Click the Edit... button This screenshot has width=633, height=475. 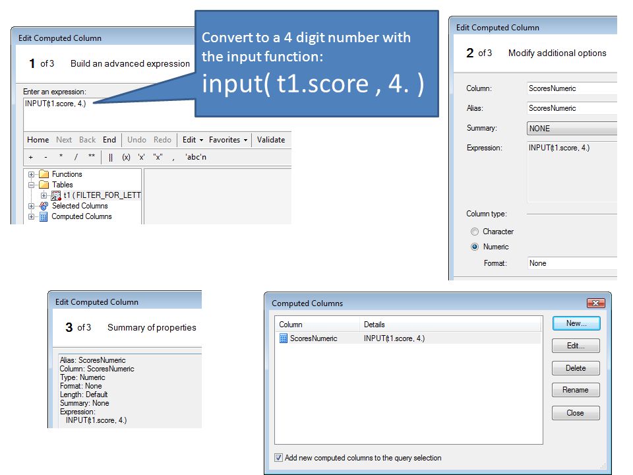(x=576, y=346)
